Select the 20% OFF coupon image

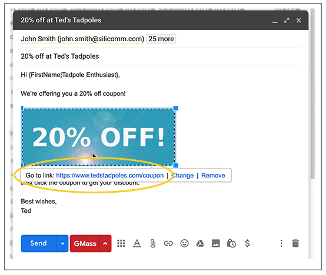(98, 137)
